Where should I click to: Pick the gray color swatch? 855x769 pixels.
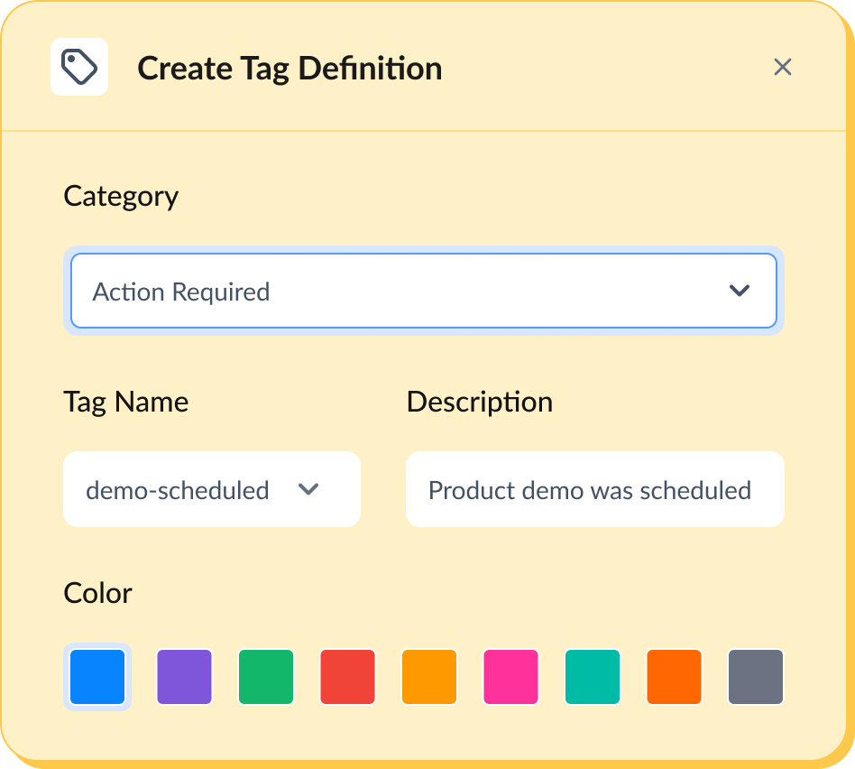tap(756, 677)
